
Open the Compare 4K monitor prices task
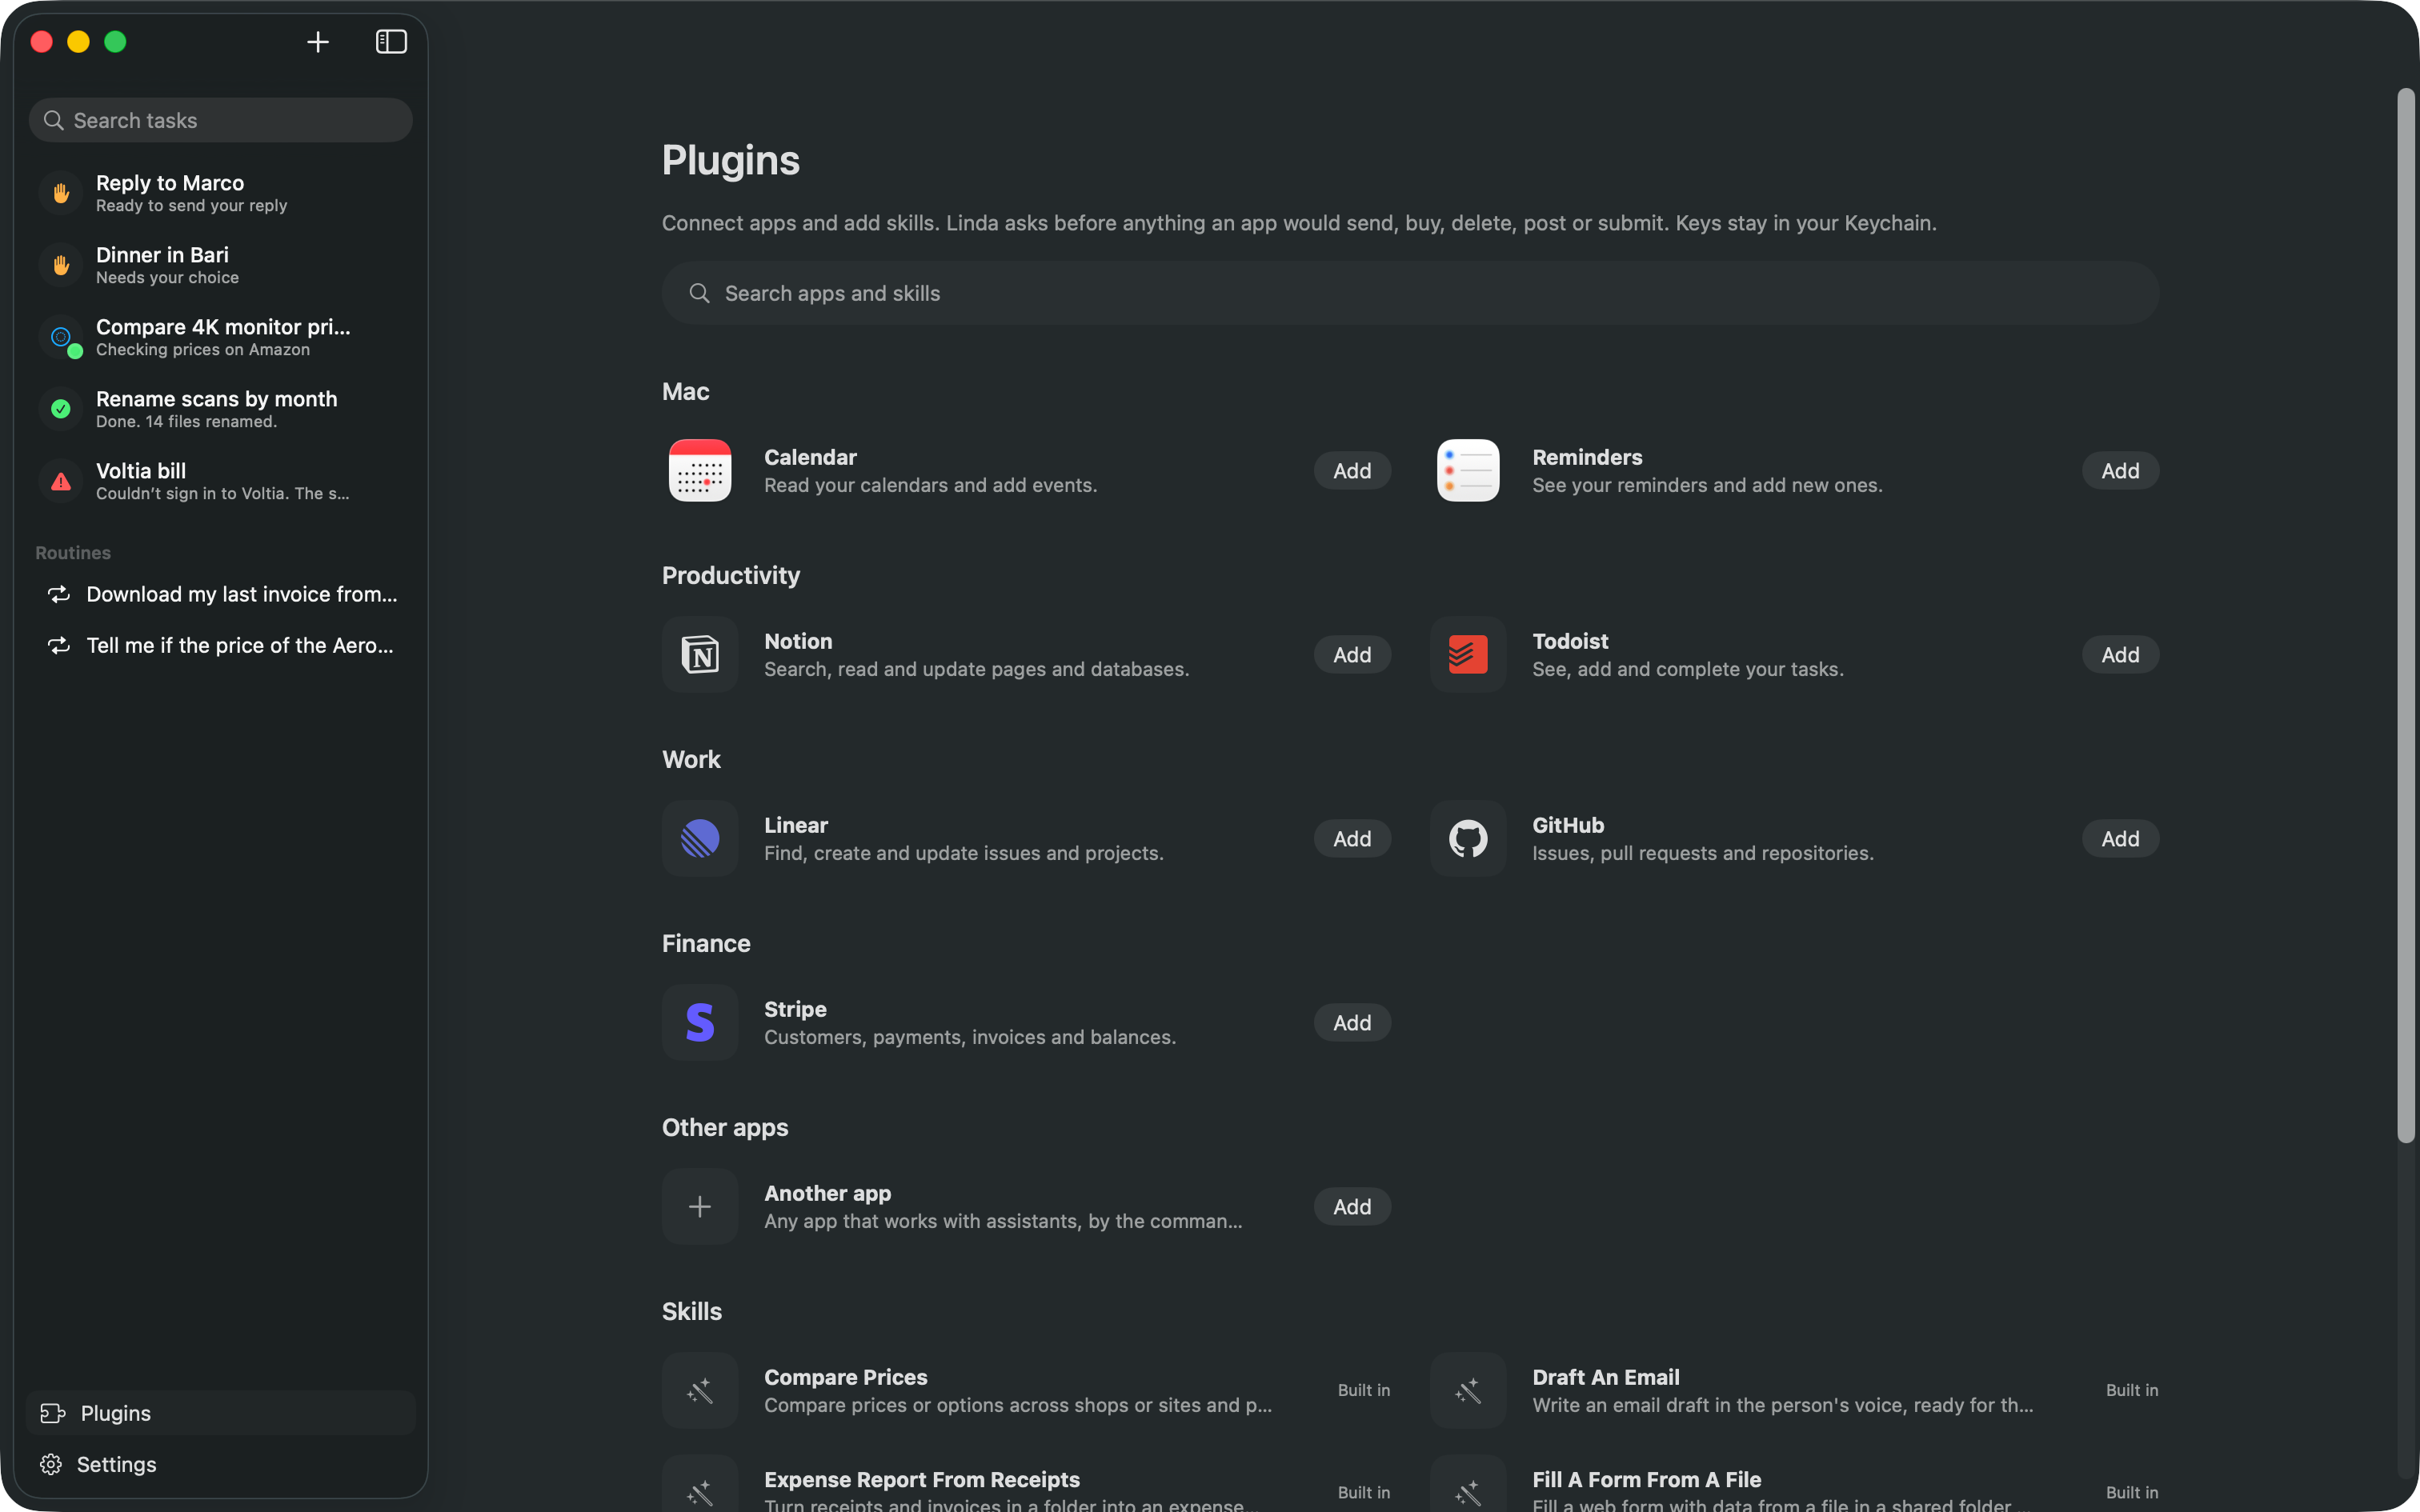point(220,337)
